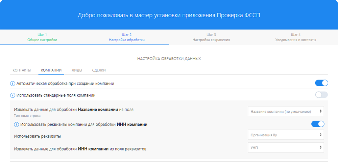338x162 pixels.
Task: Turn off requisites for ИНН компании
Action: 317,124
